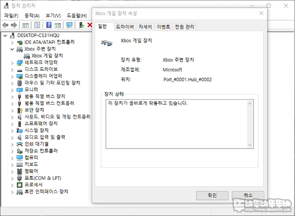Open Properties using the toolbar properties sheet icon

click(37, 25)
